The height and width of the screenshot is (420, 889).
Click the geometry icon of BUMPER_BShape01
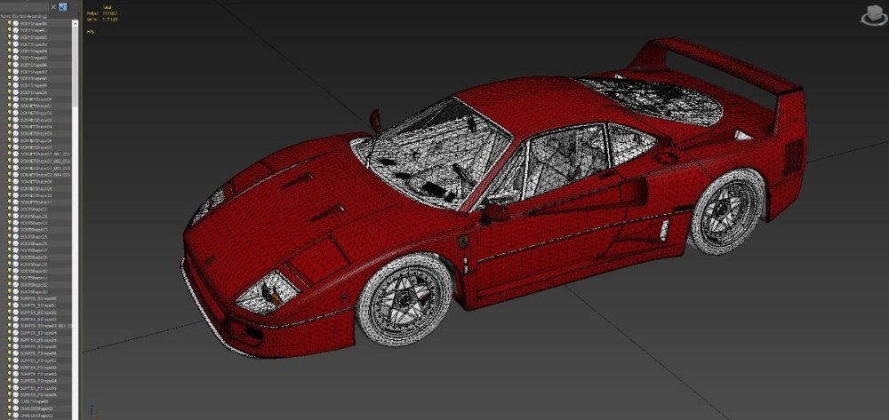click(15, 305)
